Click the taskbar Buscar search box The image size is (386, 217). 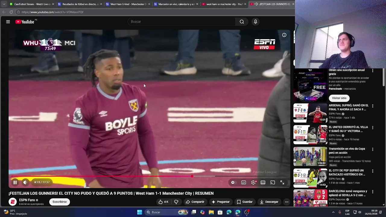(x=167, y=212)
